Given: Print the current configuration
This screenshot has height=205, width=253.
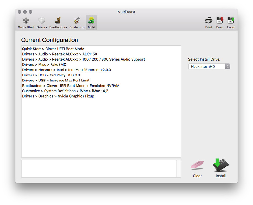Looking at the screenshot, I should [209, 23].
